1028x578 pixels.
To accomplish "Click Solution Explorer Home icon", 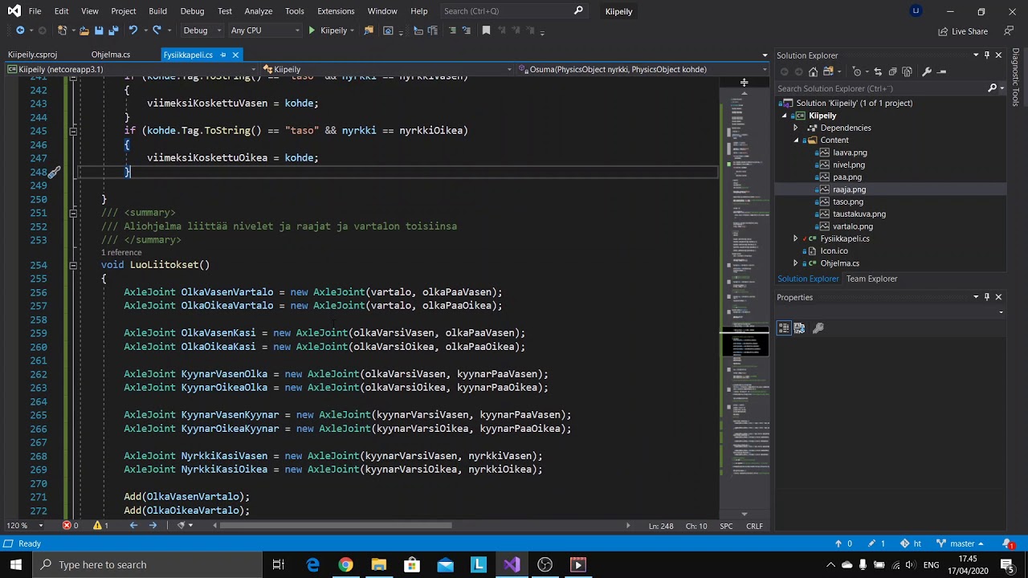I will point(813,72).
